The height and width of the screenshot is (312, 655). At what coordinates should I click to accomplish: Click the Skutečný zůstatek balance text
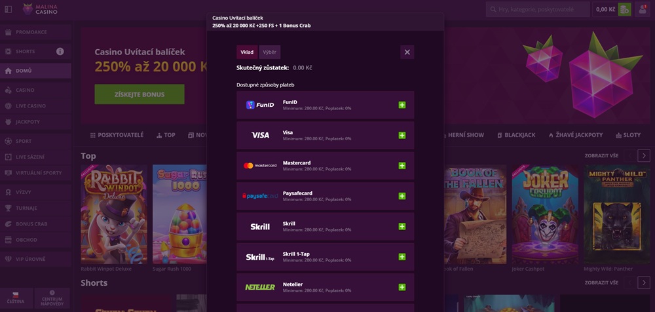pyautogui.click(x=274, y=68)
